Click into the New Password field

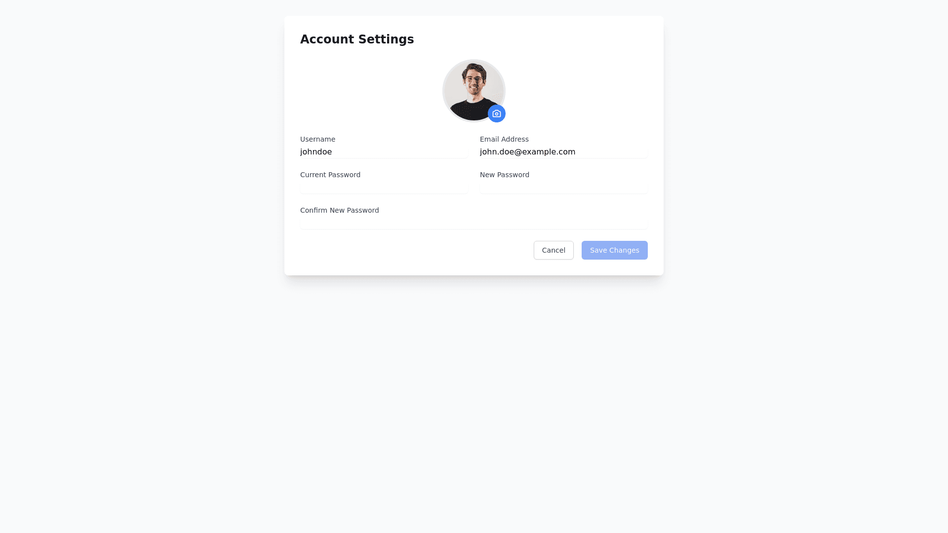coord(564,188)
